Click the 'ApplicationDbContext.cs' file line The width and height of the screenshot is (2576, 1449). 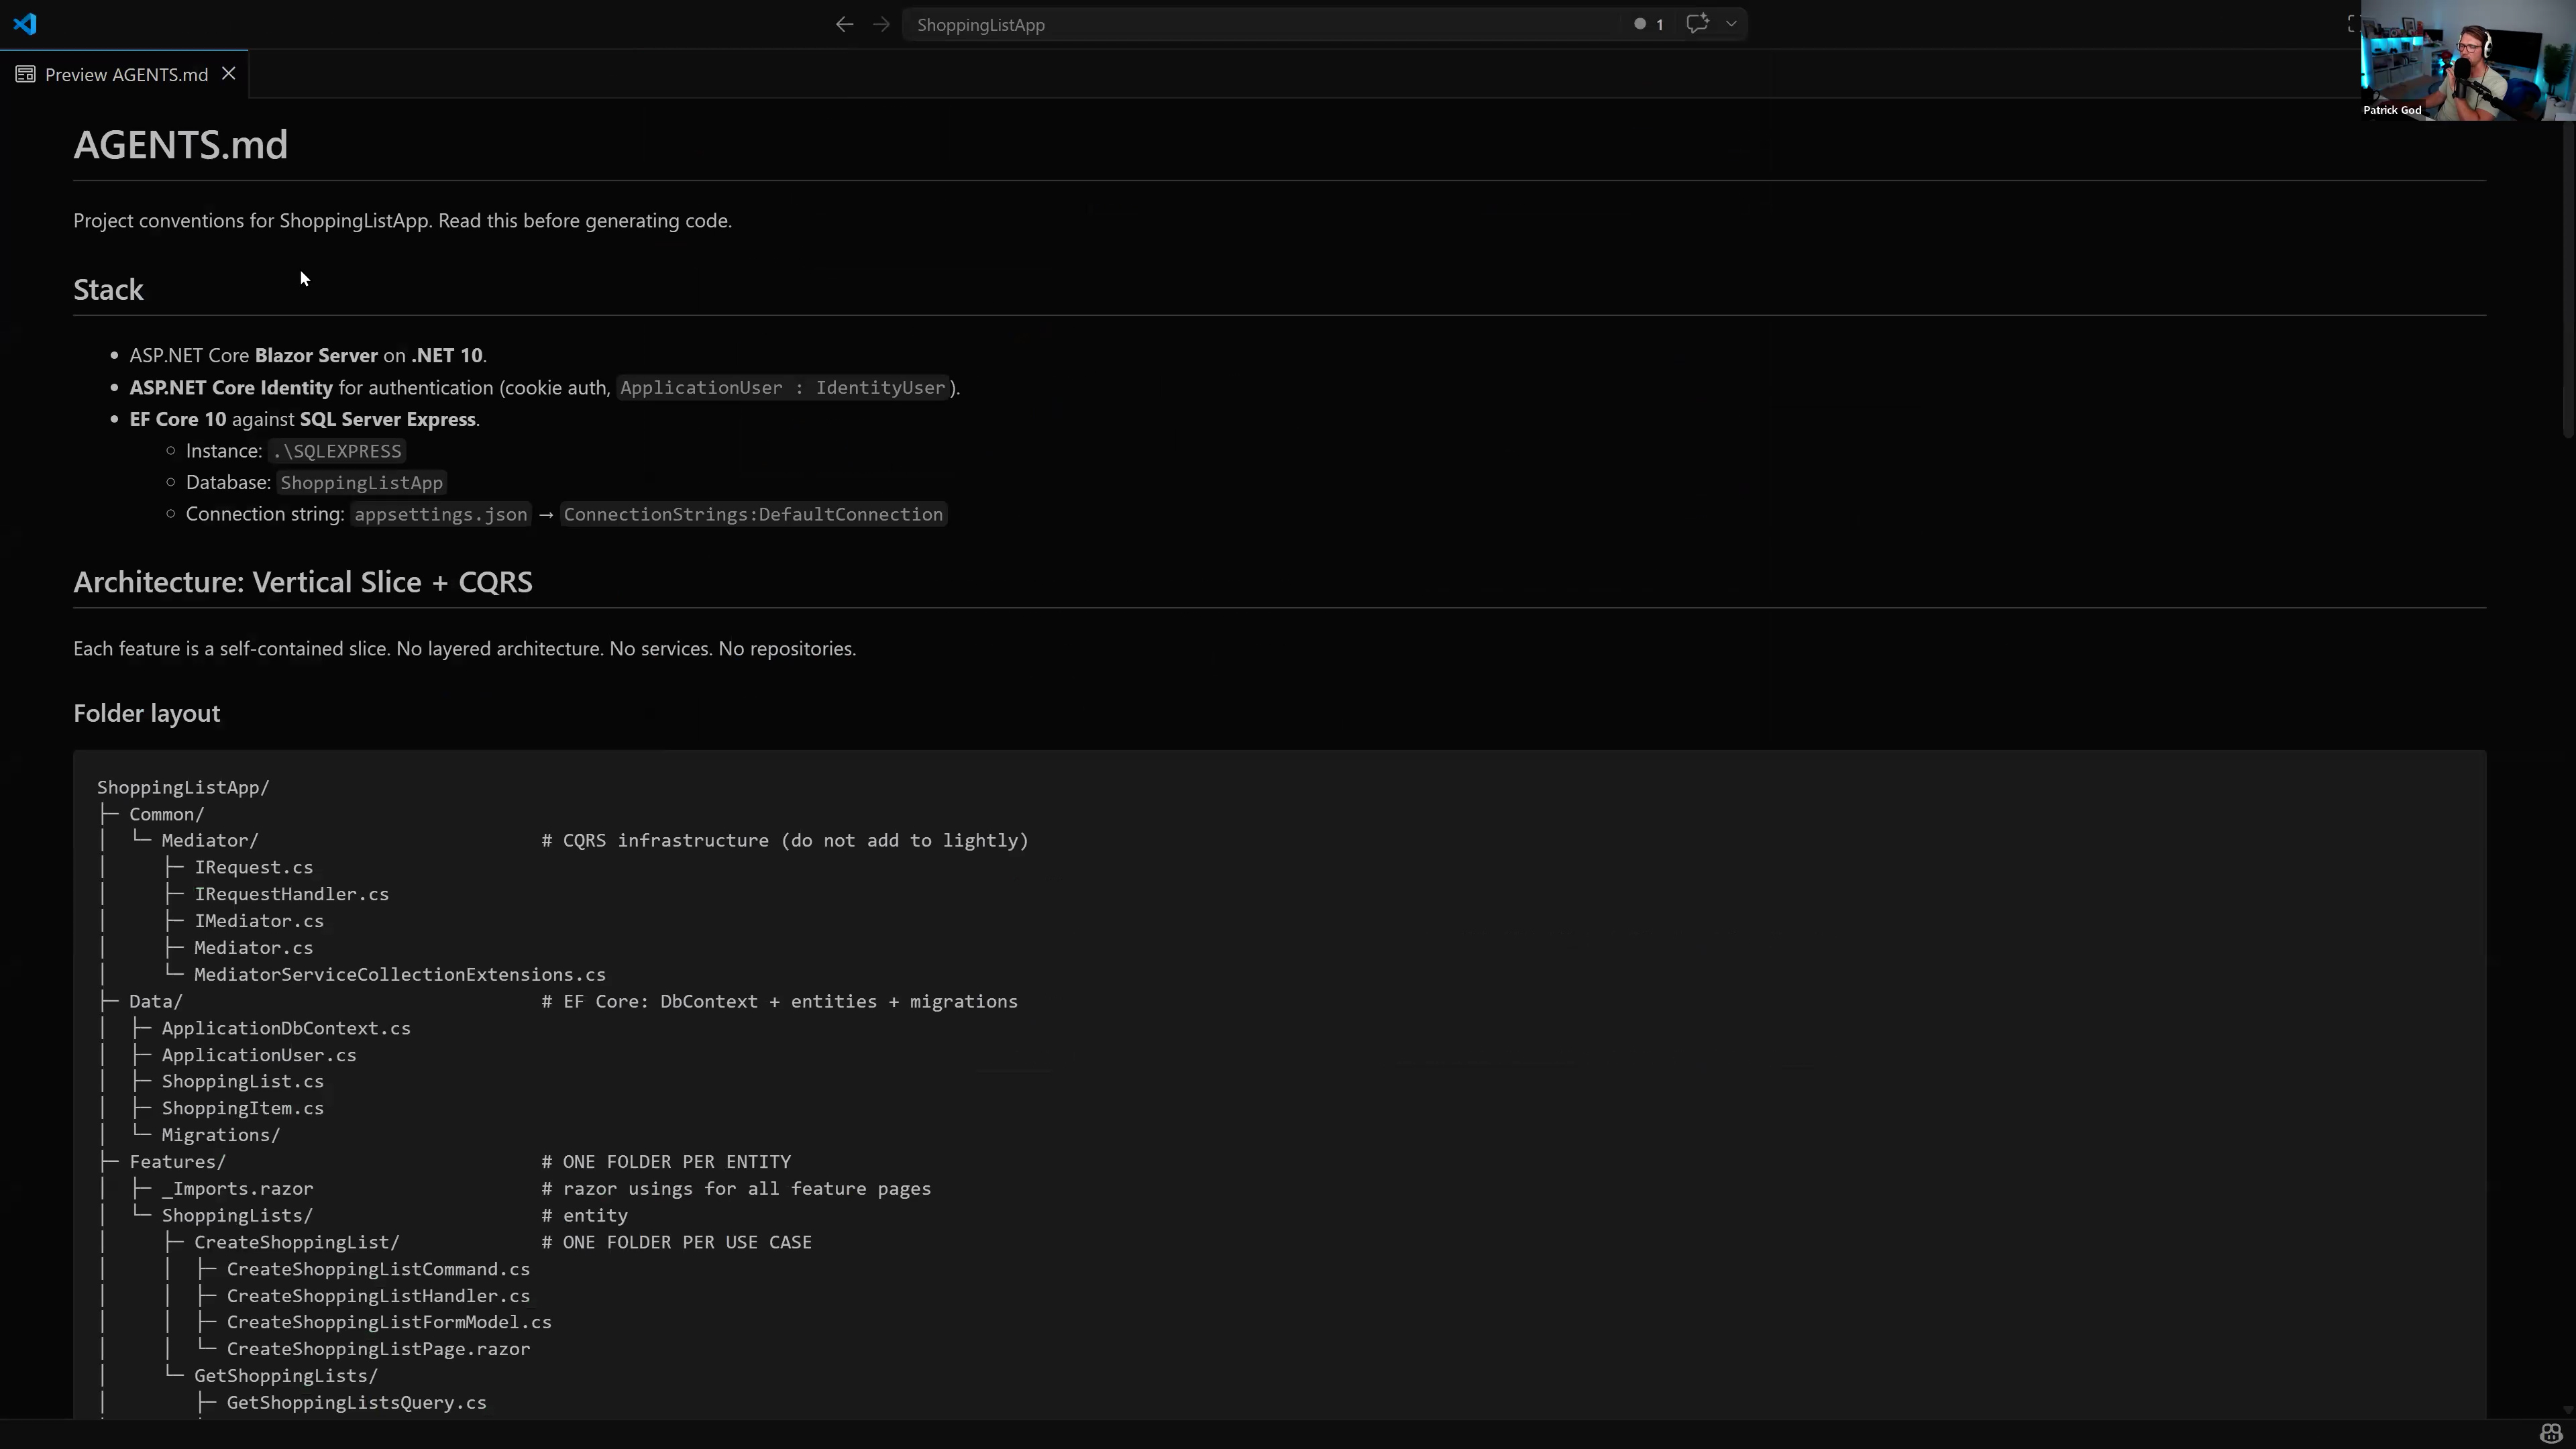point(286,1028)
